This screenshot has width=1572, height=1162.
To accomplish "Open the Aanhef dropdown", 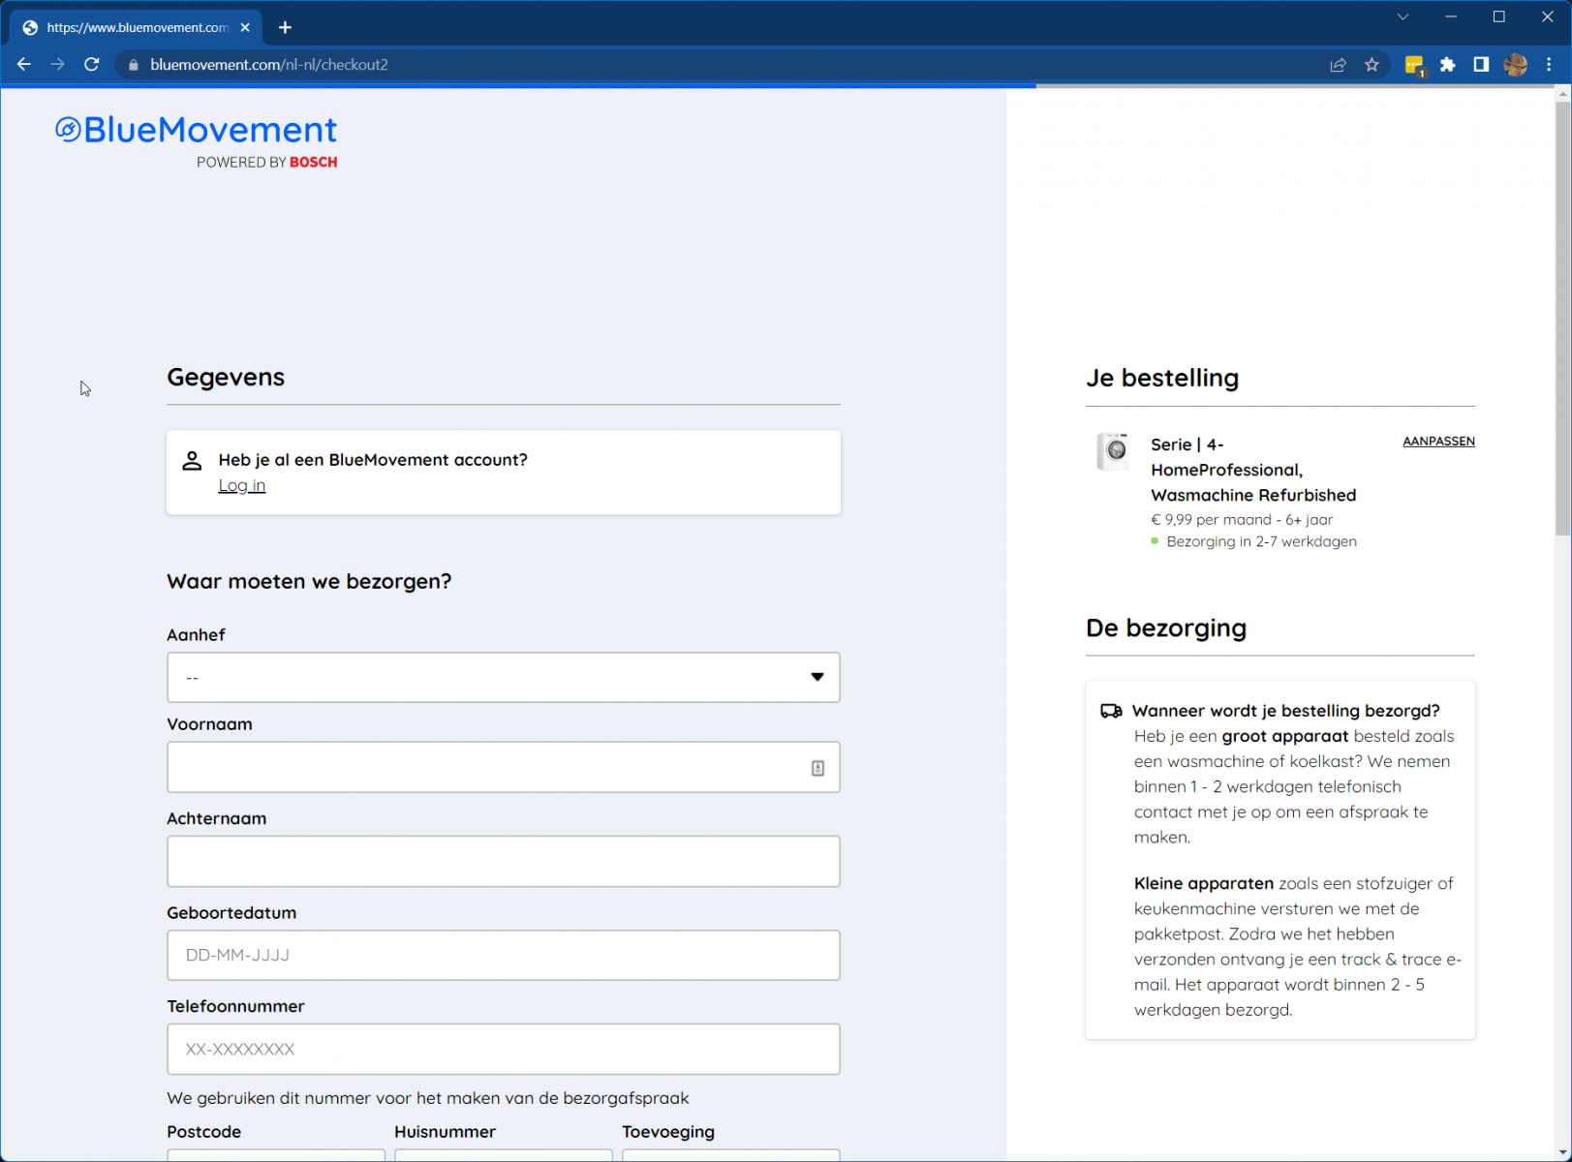I will (504, 678).
